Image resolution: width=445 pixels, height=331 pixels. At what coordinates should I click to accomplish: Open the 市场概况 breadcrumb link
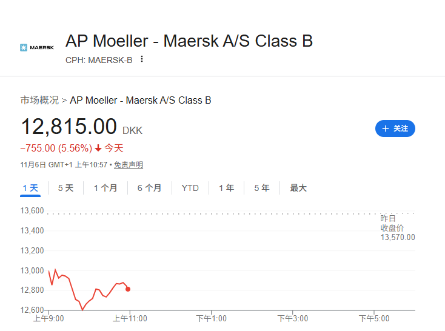coord(39,100)
